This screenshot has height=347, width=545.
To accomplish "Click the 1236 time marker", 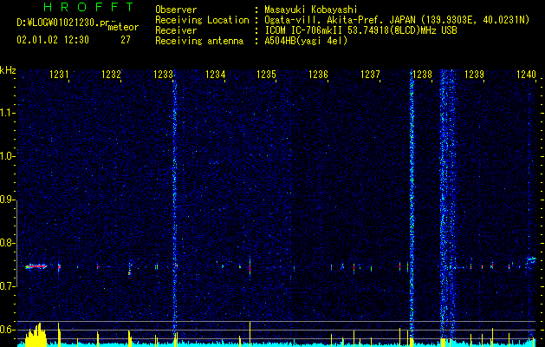I will [x=318, y=75].
